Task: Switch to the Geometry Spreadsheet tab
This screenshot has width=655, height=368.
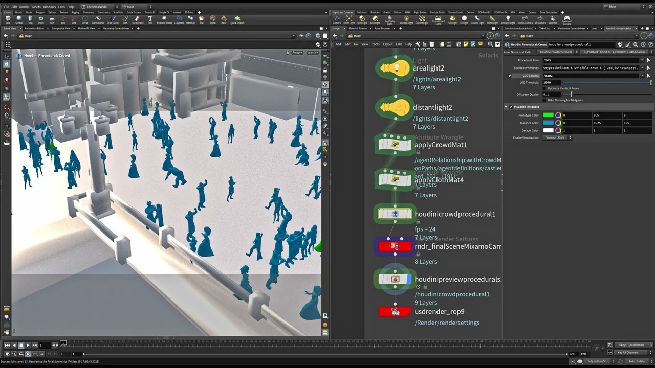Action: click(x=116, y=28)
